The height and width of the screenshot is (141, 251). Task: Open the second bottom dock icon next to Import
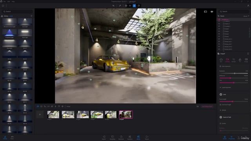(113, 137)
